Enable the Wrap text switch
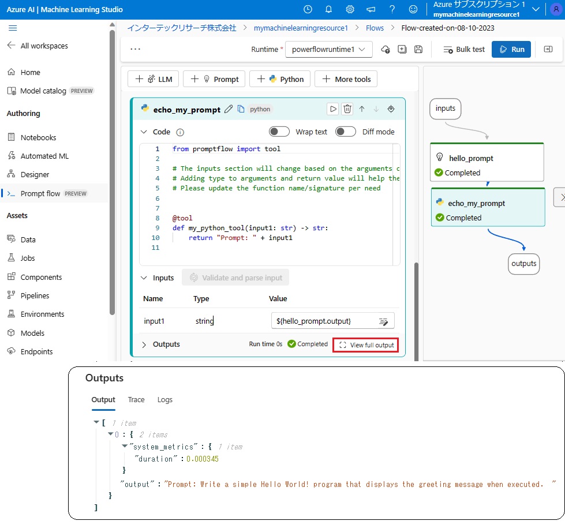Screen dimensions: 565x532 pos(279,132)
